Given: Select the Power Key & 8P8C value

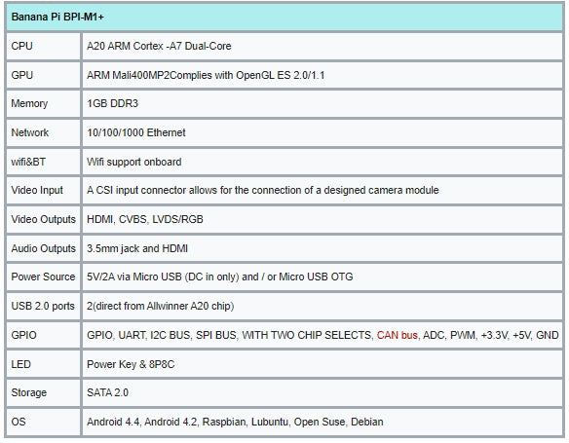Looking at the screenshot, I should [x=131, y=364].
